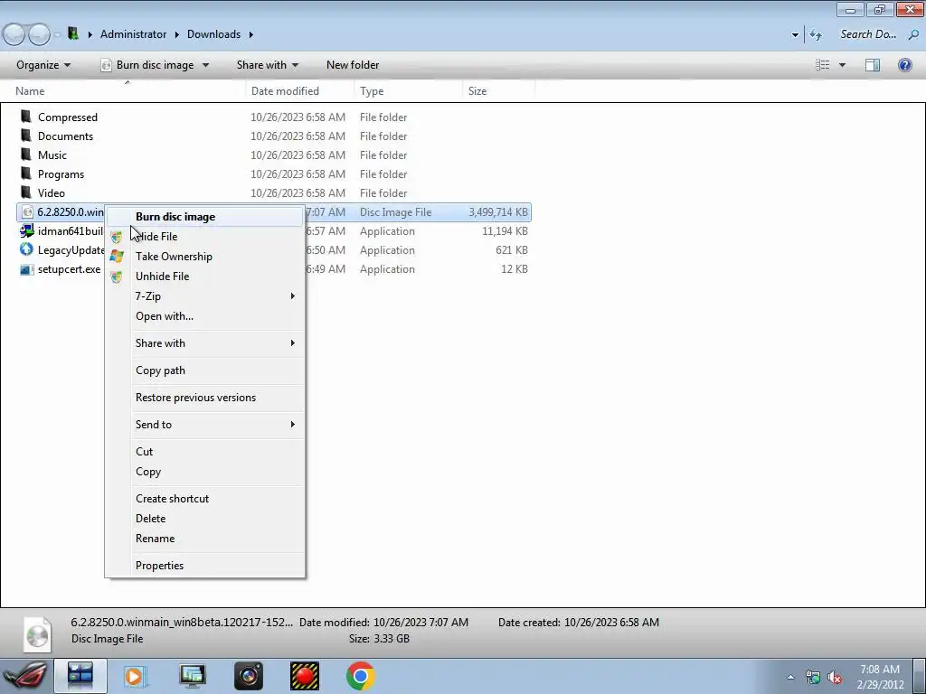Viewport: 926px width, 694px height.
Task: Show hidden tray icons arrow
Action: tap(790, 677)
